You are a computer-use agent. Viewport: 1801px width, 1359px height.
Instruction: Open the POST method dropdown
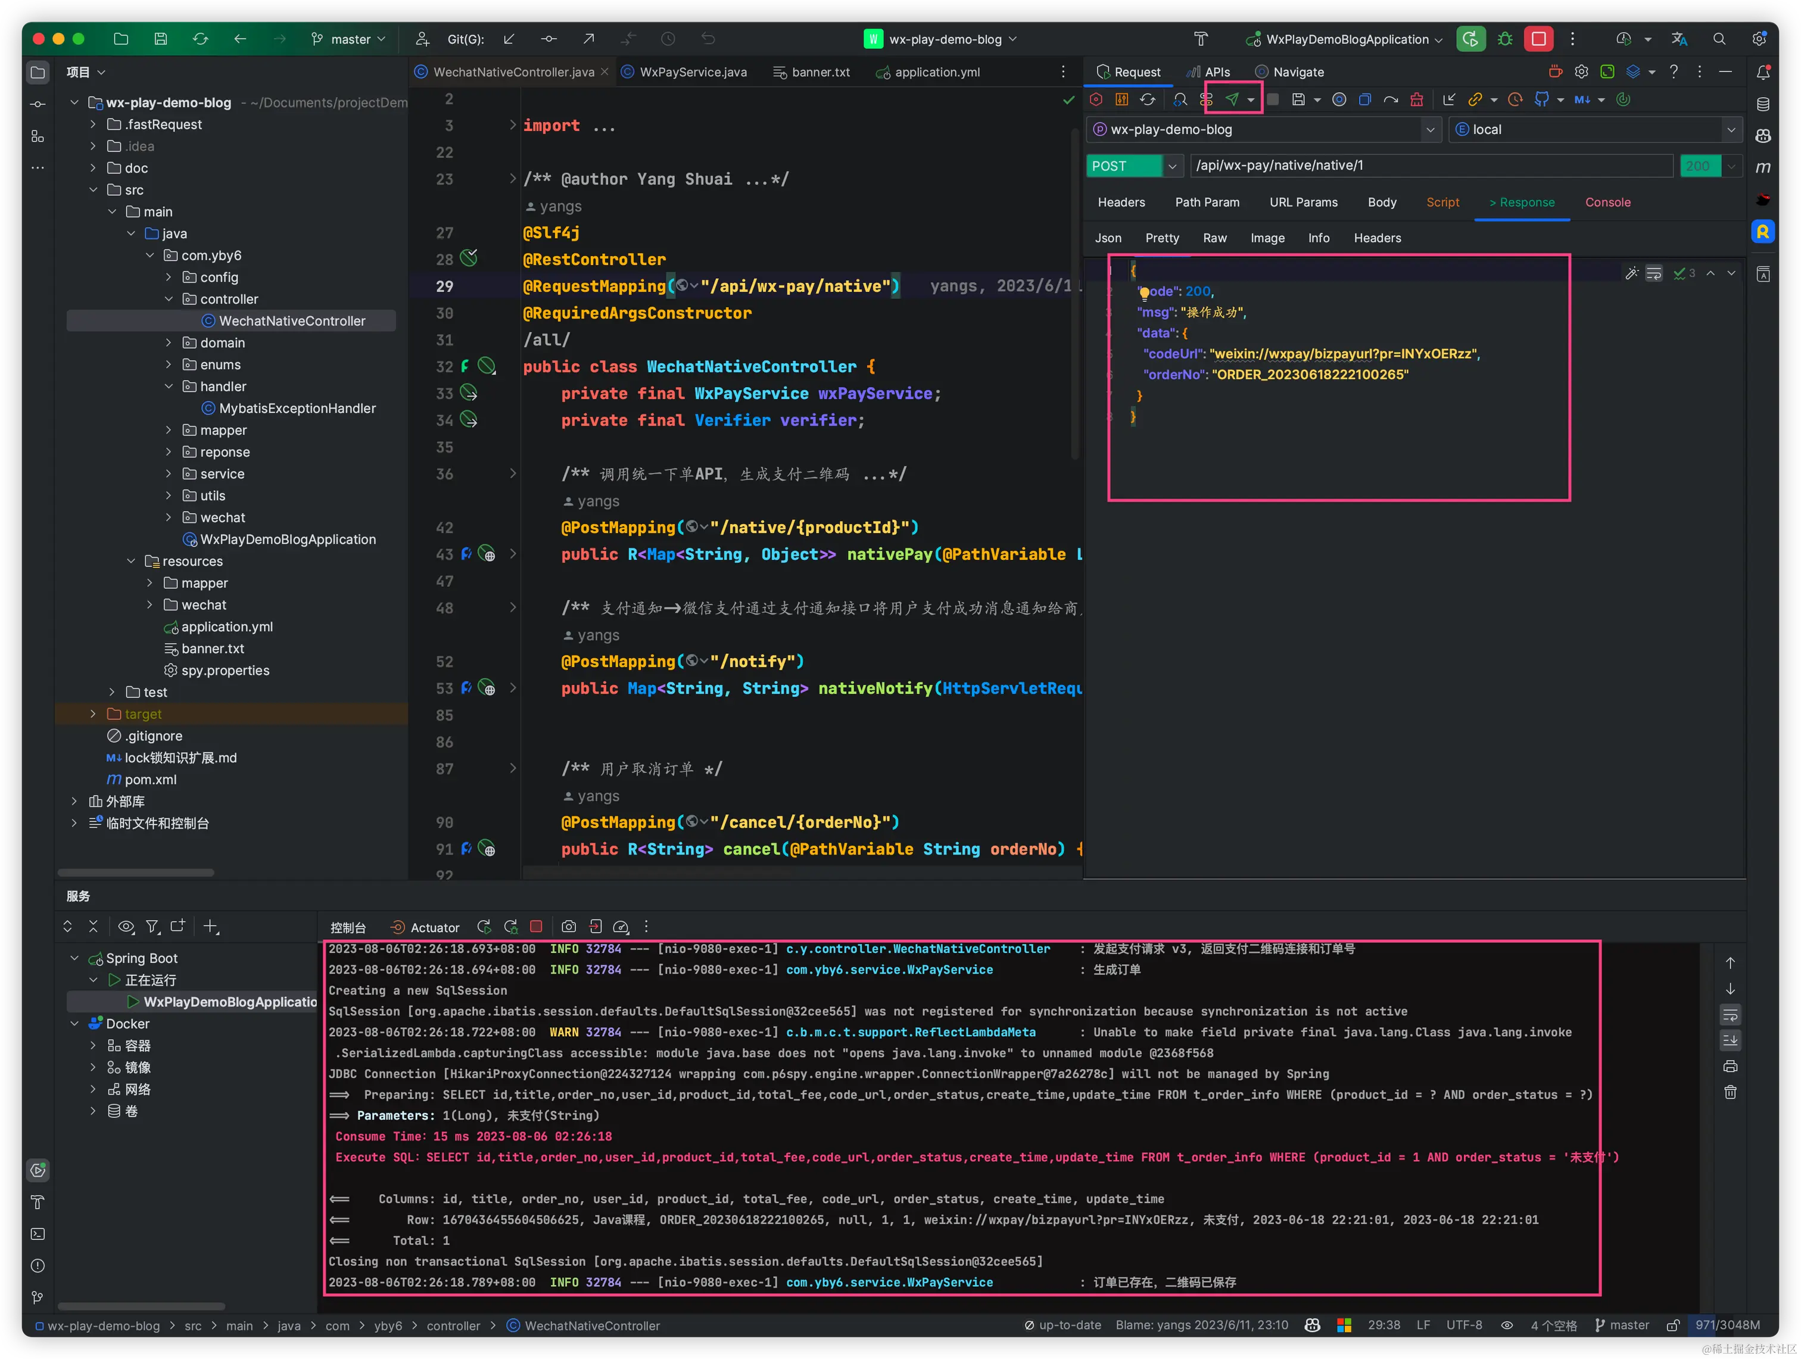(x=1173, y=166)
